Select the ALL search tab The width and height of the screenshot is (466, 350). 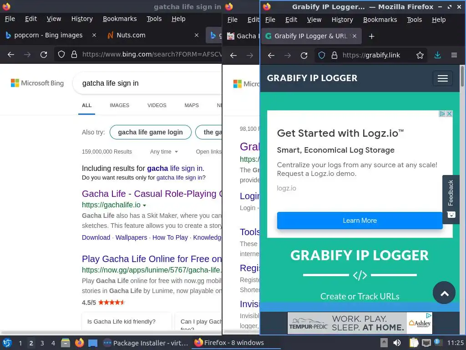pos(87,105)
